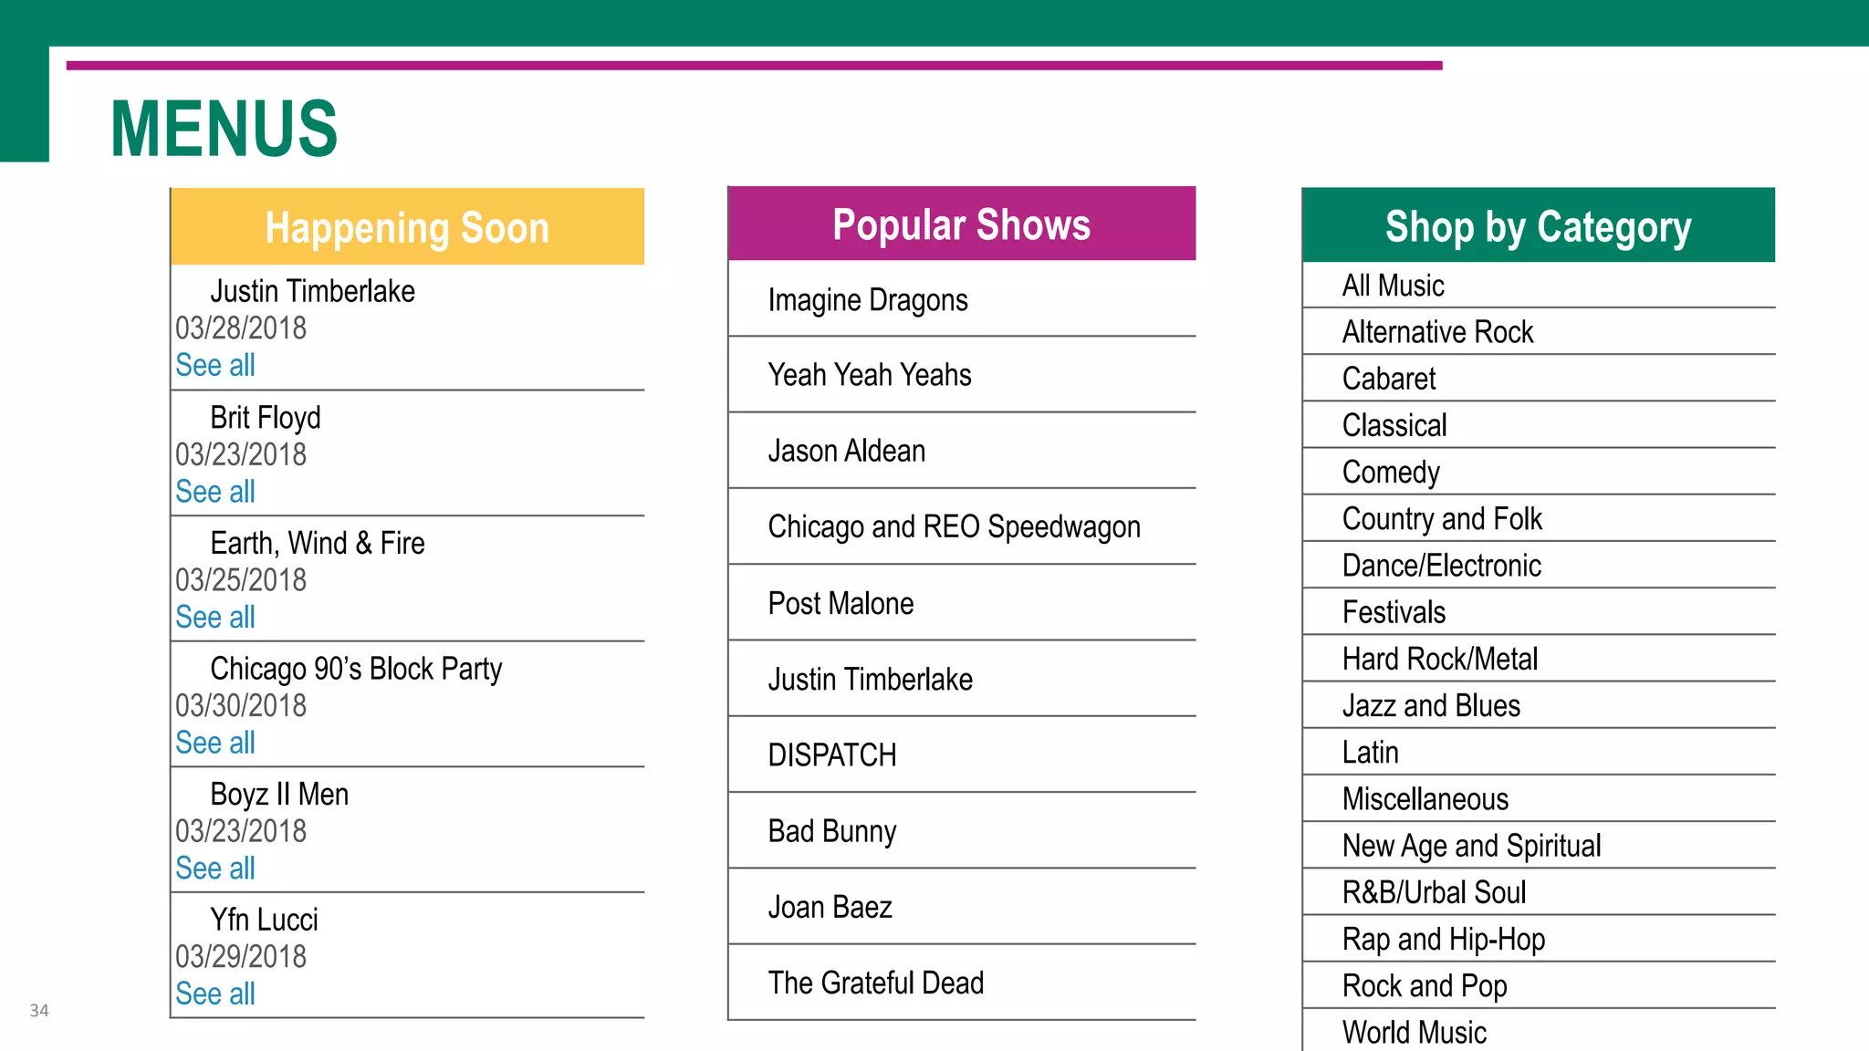The width and height of the screenshot is (1869, 1051).
Task: Click the MENUS slide title
Action: click(224, 129)
